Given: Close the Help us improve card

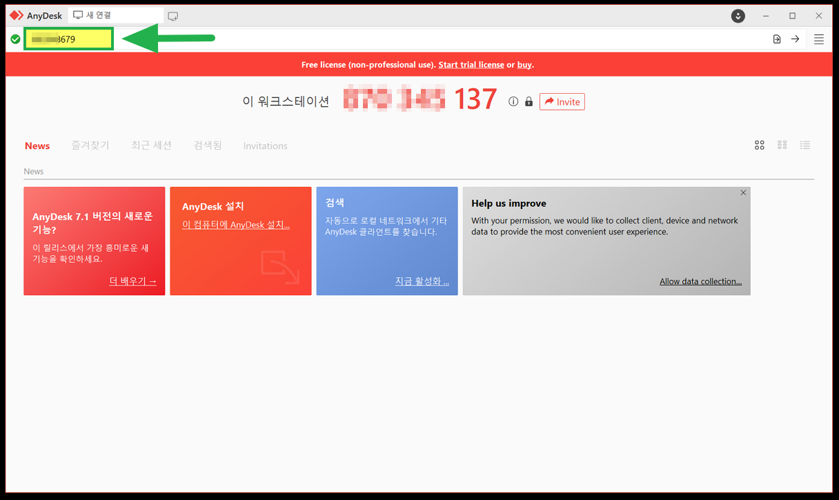Looking at the screenshot, I should point(743,193).
